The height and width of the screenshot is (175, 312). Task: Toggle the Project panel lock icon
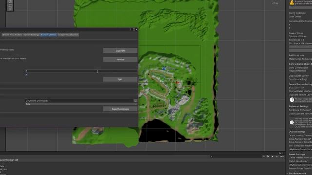coord(280,153)
